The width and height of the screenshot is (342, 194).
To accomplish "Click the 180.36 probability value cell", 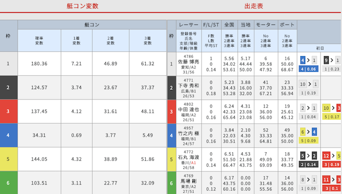I will tap(39, 64).
